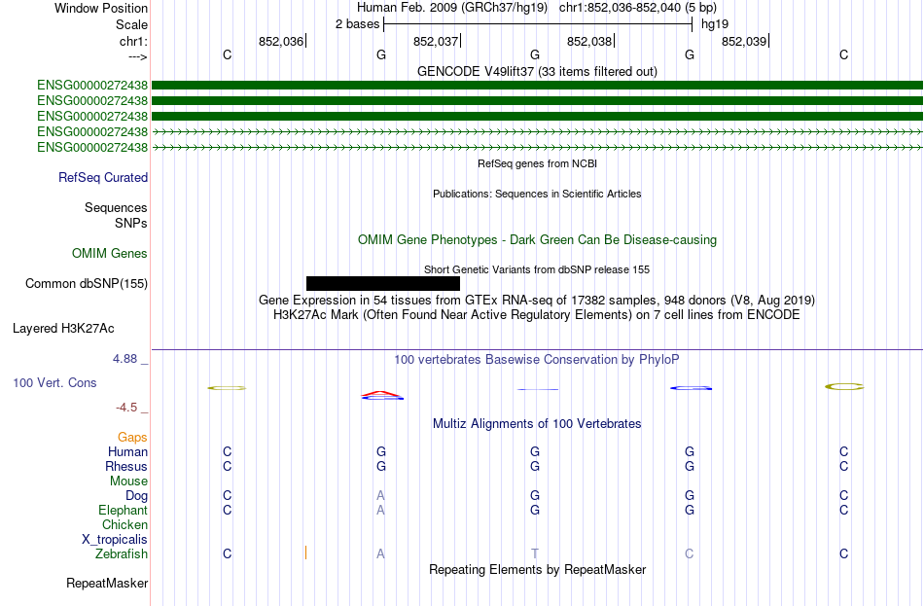Click the orange tick in Zebrafish row
The width and height of the screenshot is (924, 606).
pos(305,553)
